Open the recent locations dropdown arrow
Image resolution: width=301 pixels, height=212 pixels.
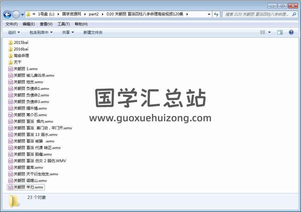click(22, 14)
